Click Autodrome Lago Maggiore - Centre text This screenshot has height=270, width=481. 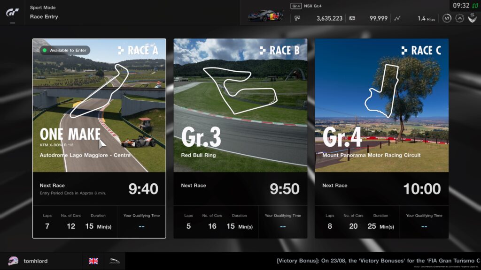tap(85, 155)
